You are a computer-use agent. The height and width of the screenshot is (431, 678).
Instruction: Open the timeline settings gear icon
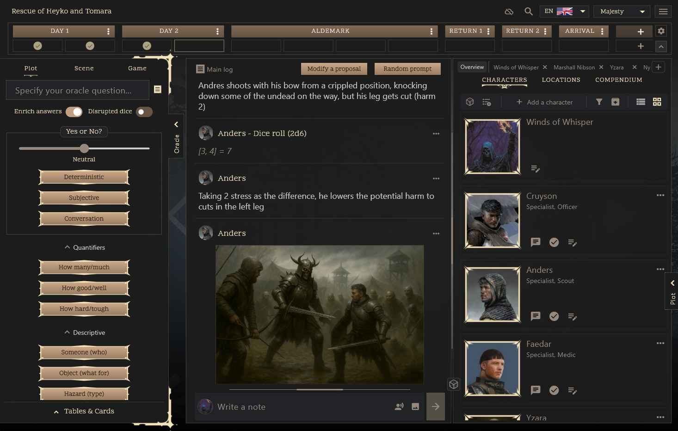[x=661, y=31]
